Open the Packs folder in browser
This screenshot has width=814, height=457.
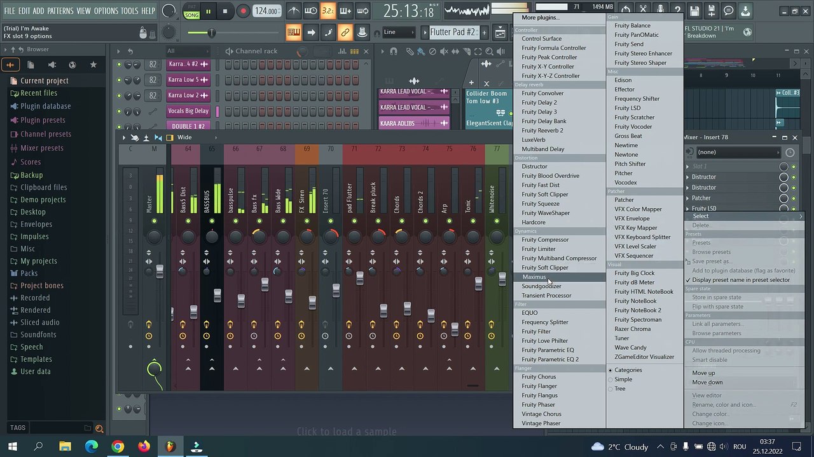(29, 273)
